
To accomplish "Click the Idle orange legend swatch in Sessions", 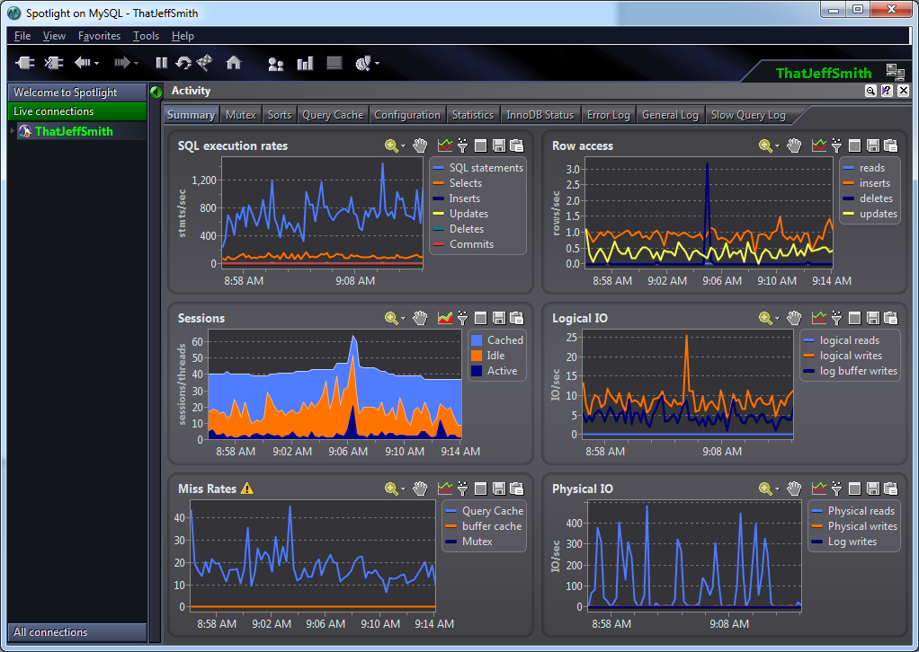I will (x=477, y=356).
